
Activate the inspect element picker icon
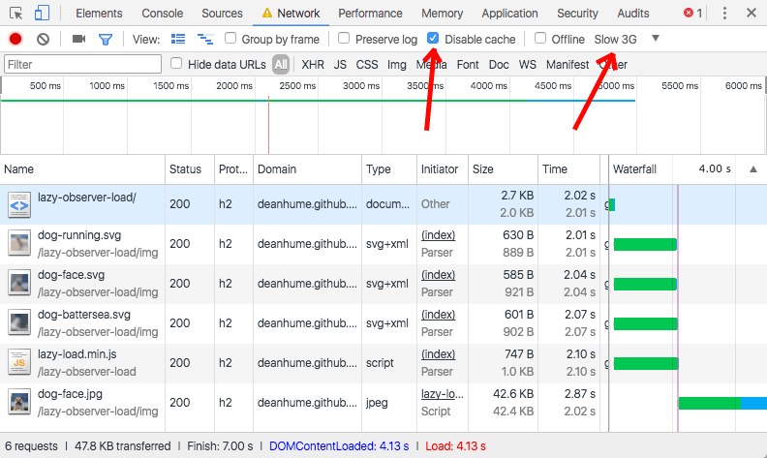(x=16, y=14)
